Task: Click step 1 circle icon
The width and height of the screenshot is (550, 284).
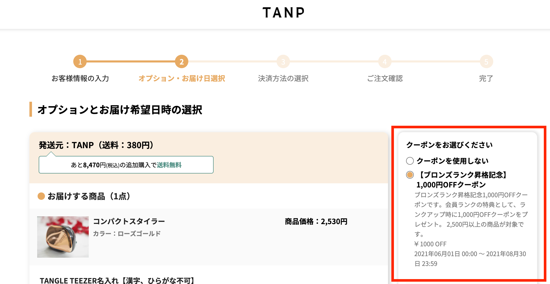Action: pyautogui.click(x=80, y=62)
